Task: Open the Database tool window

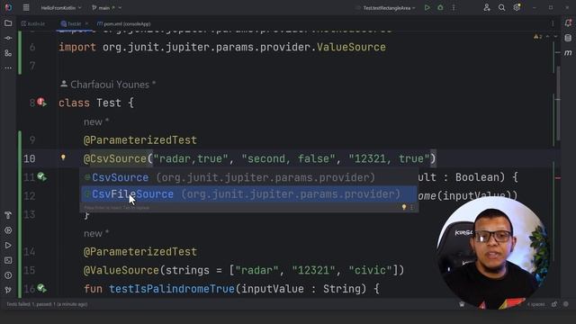Action: point(568,38)
